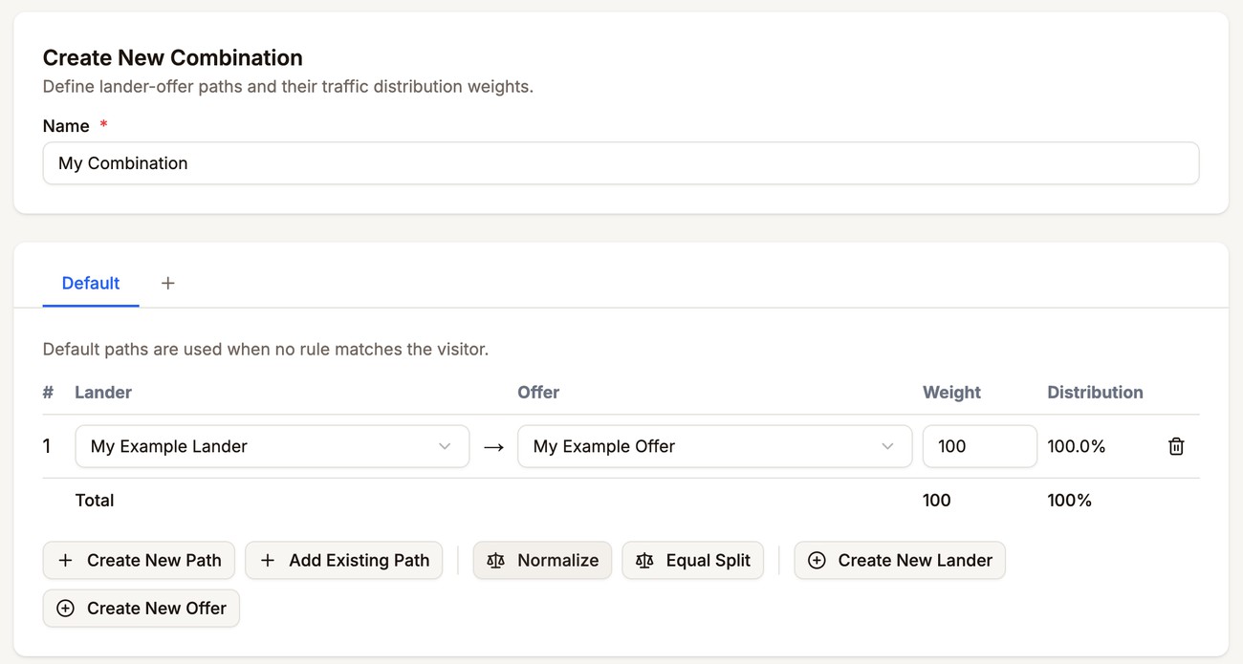Open the My Example Offer dropdown
The width and height of the screenshot is (1243, 664).
coord(715,446)
